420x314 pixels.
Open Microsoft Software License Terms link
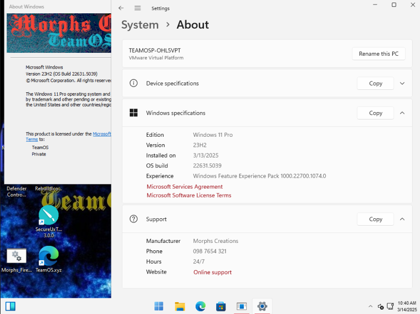coord(189,196)
